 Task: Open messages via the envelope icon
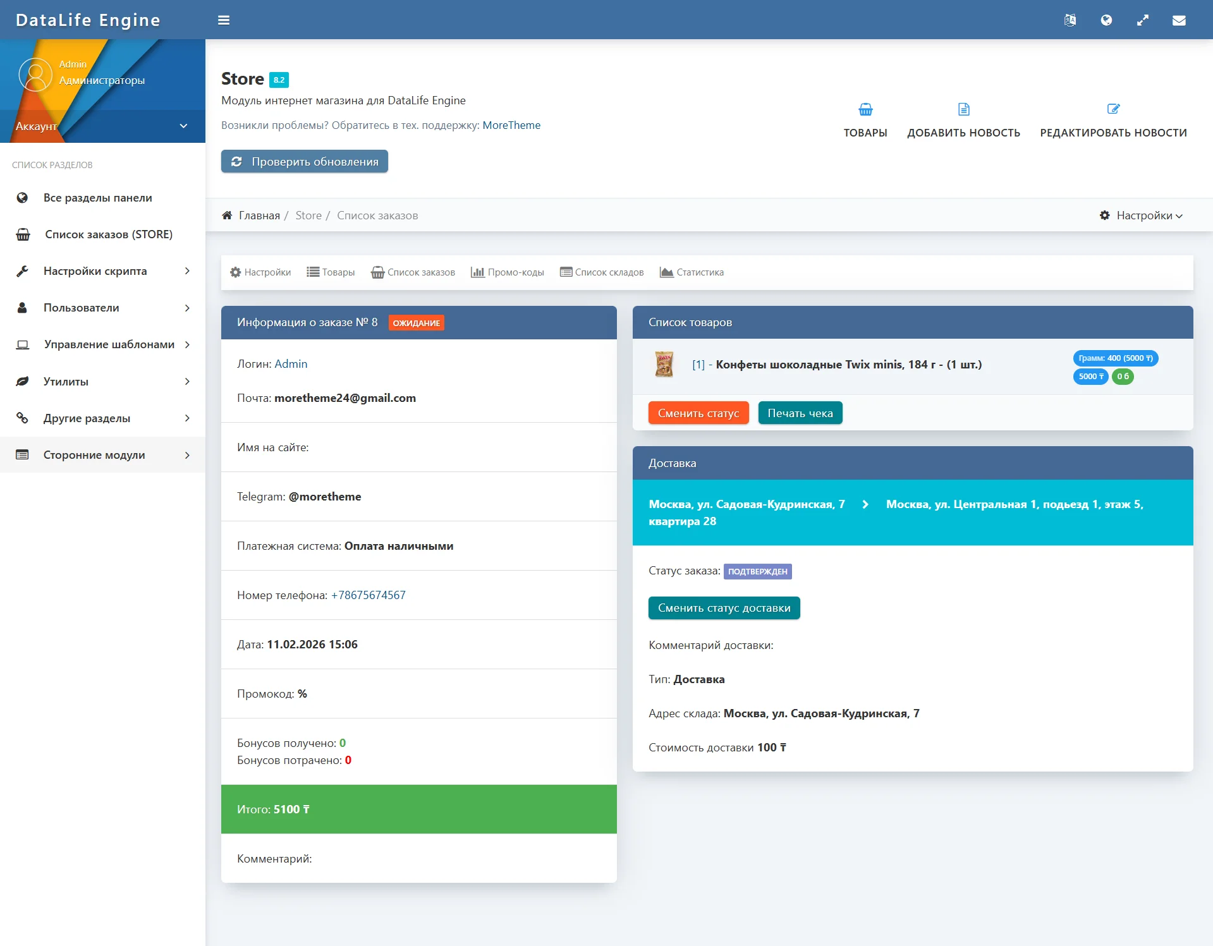[x=1179, y=20]
